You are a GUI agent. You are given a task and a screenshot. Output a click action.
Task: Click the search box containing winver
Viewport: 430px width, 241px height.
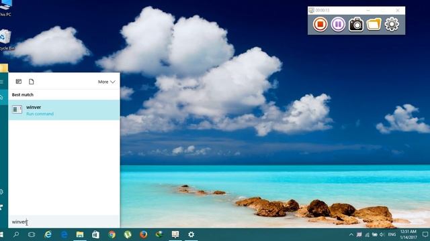pyautogui.click(x=64, y=222)
